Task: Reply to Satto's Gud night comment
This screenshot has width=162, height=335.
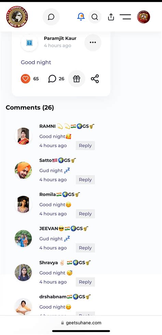Action: coord(85,180)
